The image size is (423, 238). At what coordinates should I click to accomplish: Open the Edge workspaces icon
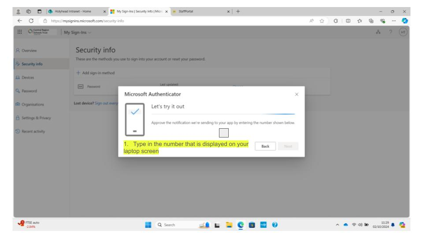pos(29,11)
